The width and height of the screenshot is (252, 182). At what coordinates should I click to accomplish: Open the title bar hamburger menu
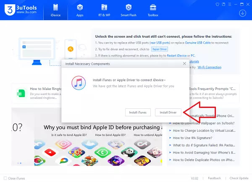[230, 4]
